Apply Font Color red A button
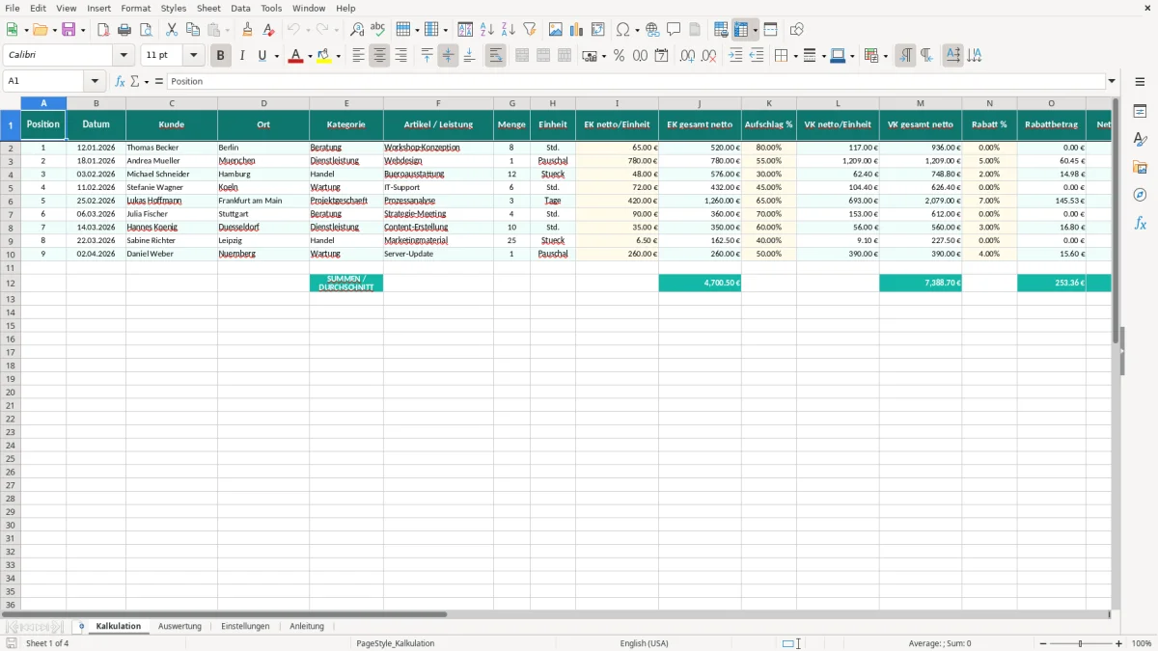The image size is (1158, 651). 295,56
